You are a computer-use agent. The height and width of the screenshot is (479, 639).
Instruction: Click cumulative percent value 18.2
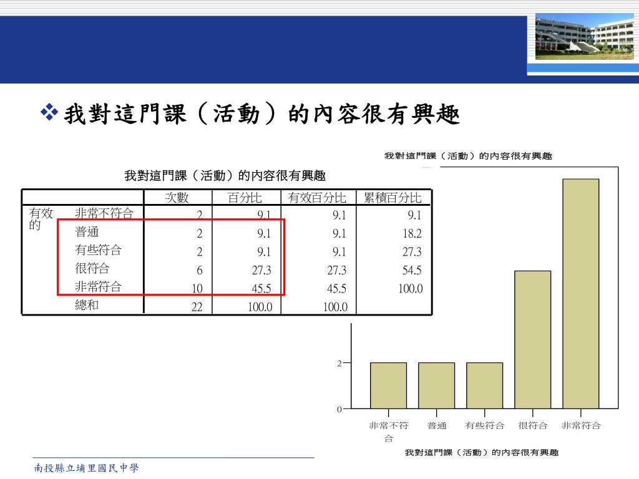[x=412, y=234]
